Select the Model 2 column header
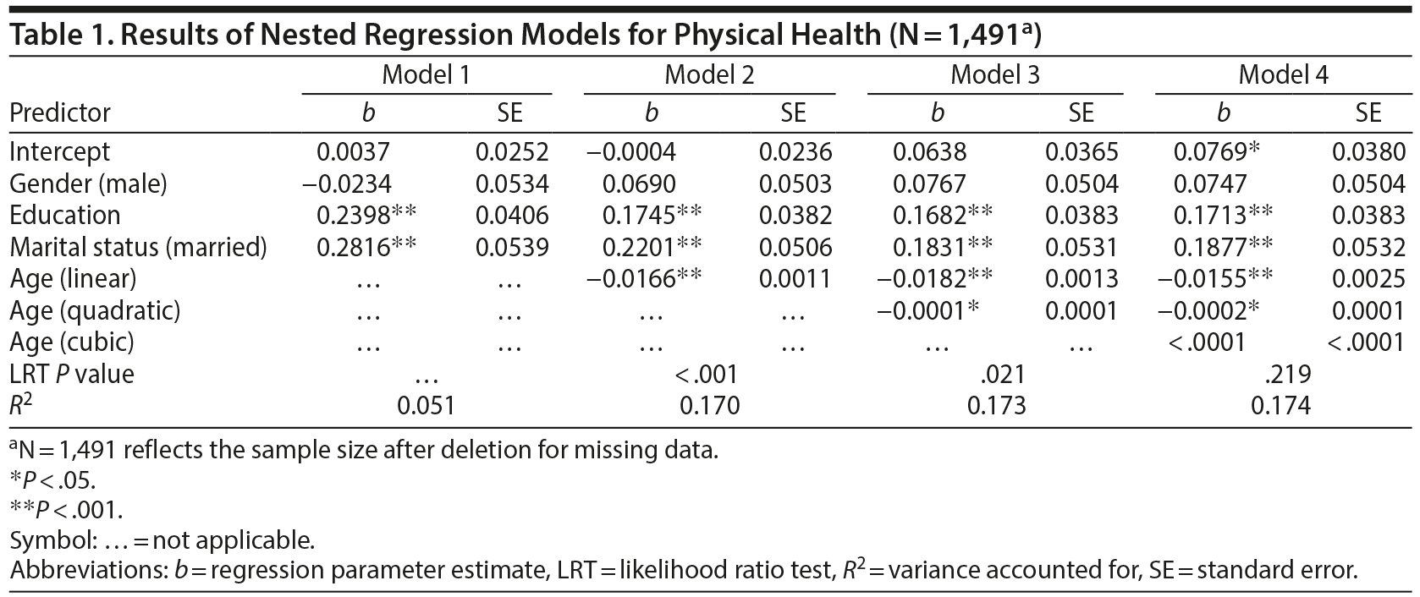 [x=709, y=75]
